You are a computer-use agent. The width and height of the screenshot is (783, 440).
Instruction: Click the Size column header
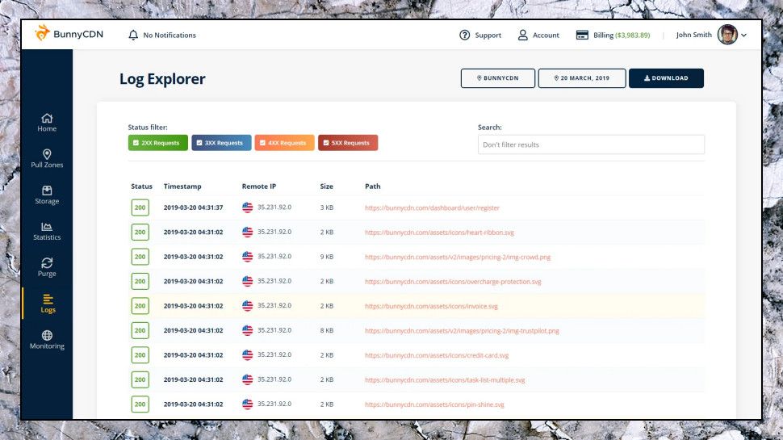point(327,186)
